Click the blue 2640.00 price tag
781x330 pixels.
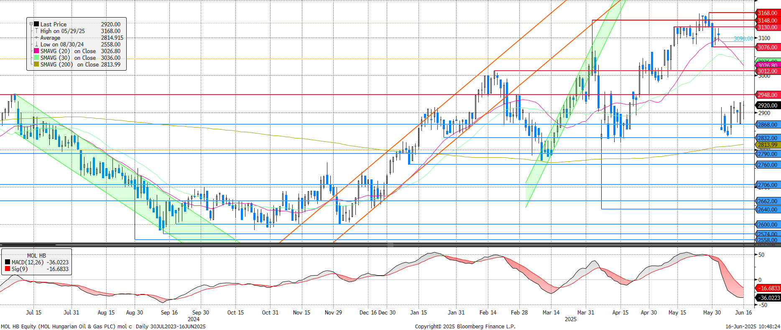point(768,210)
